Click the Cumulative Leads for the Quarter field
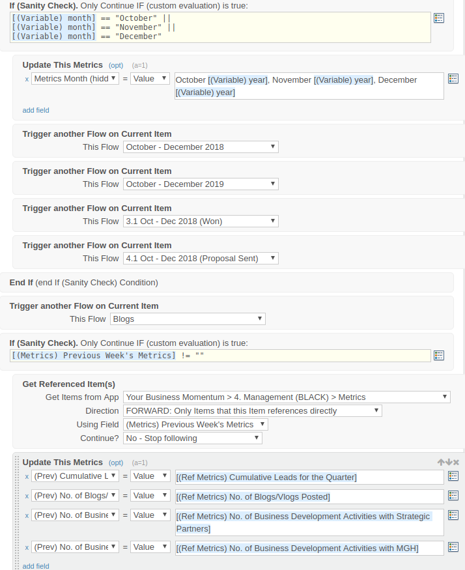The width and height of the screenshot is (465, 570). pos(309,477)
